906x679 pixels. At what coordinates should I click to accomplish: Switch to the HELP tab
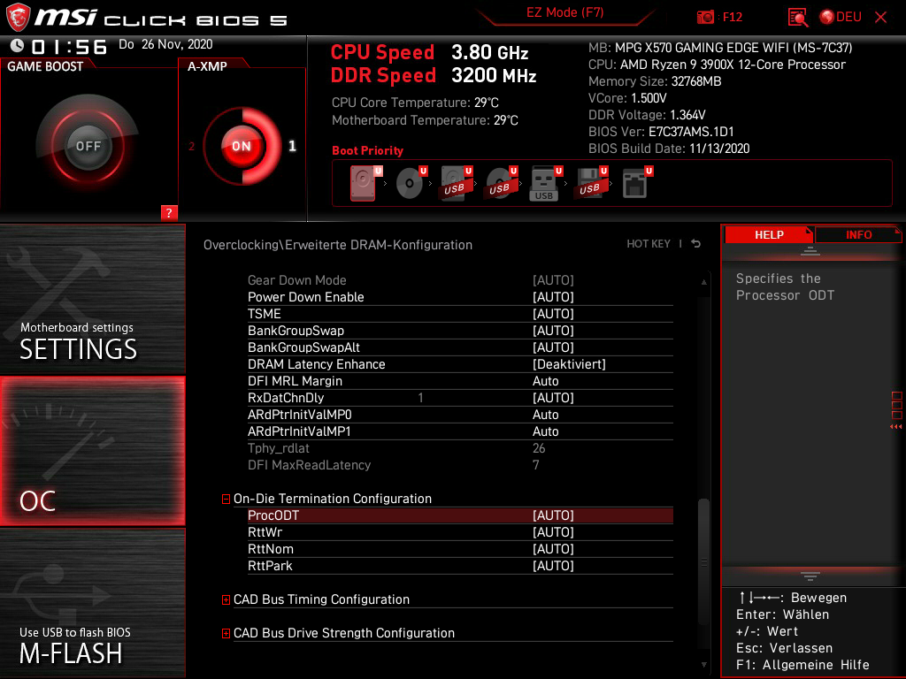point(769,235)
